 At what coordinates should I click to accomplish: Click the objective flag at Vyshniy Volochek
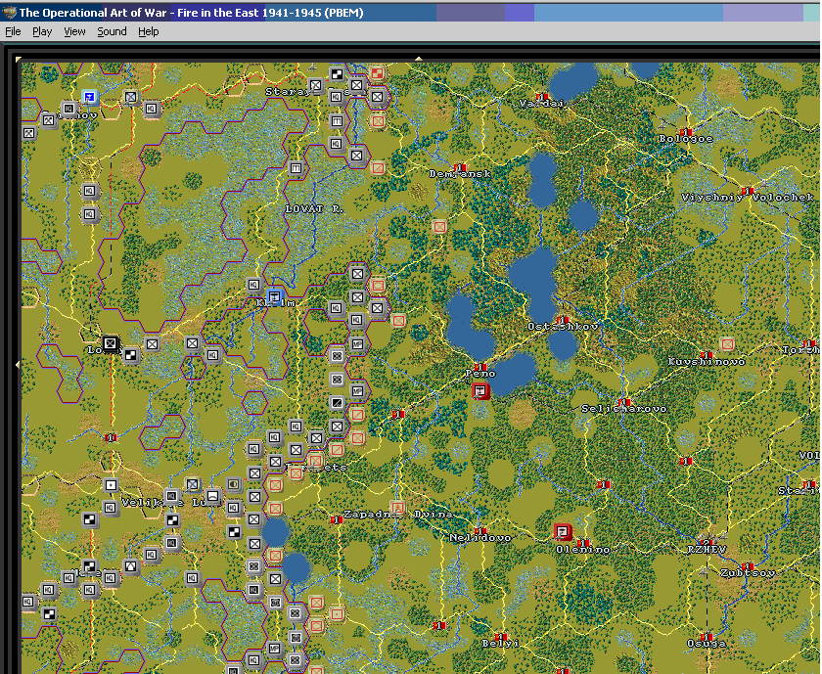[747, 191]
